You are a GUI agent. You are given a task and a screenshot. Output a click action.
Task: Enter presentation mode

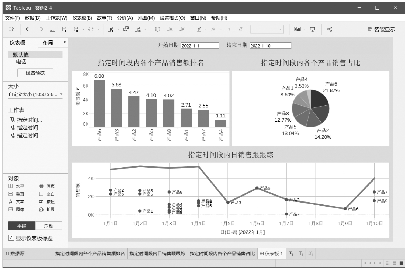tap(312, 29)
